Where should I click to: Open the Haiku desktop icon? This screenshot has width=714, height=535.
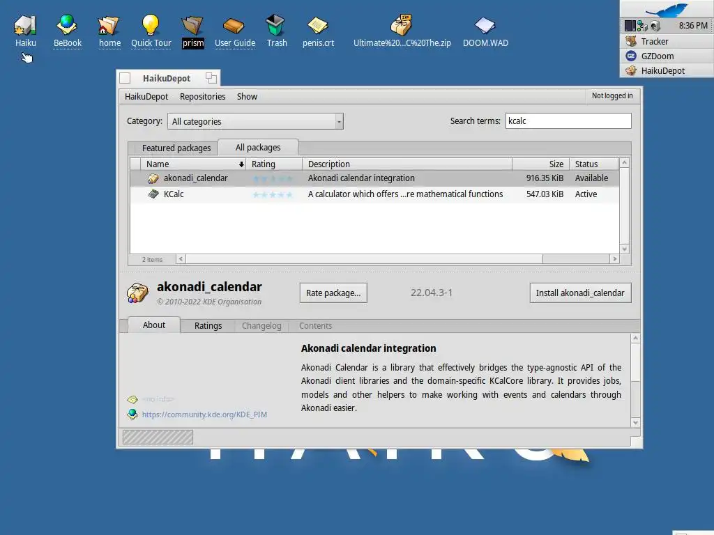[x=25, y=25]
